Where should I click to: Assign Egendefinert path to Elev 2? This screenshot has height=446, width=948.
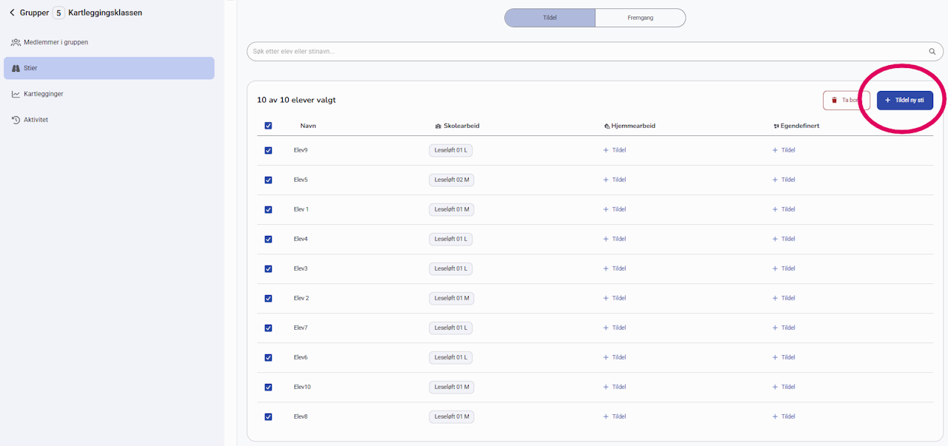tap(784, 298)
